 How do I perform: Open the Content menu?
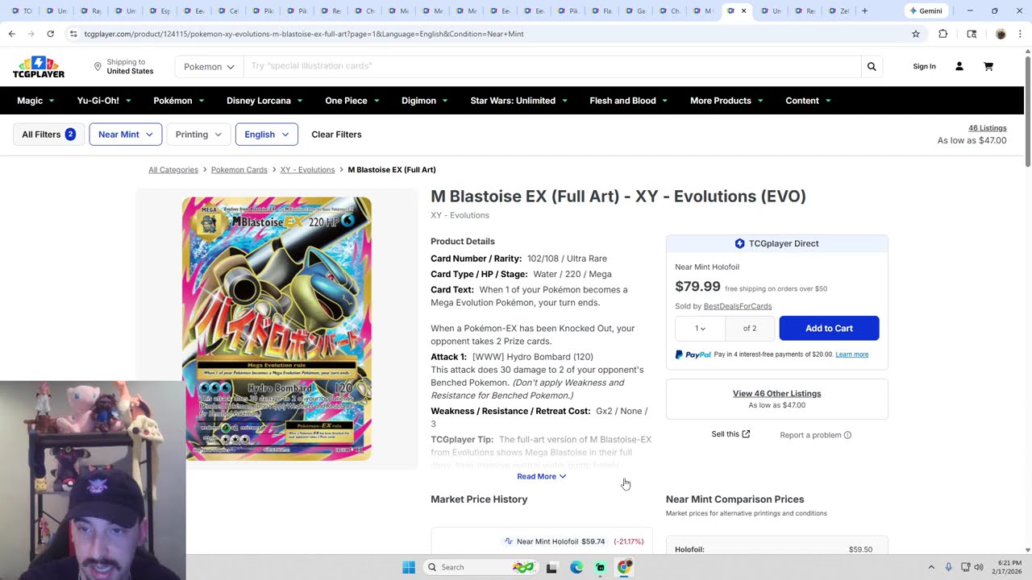pyautogui.click(x=809, y=101)
